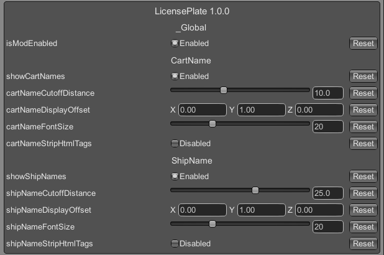Click the cartNameFontSize slider handle

click(213, 124)
